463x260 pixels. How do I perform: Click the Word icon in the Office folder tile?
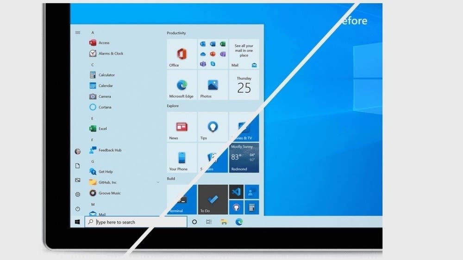tap(213, 44)
